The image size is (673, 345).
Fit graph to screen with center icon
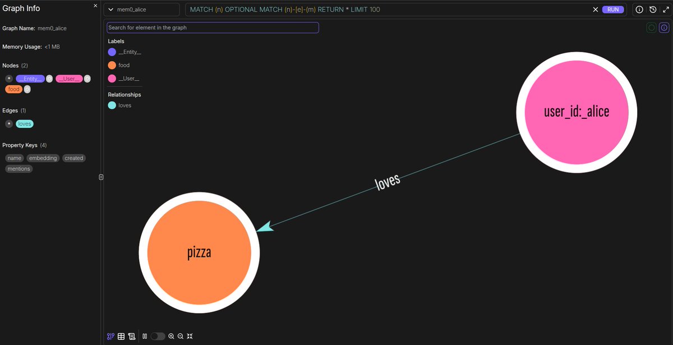[x=190, y=336]
